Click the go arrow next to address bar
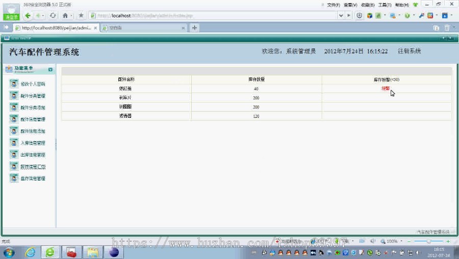Image resolution: width=459 pixels, height=259 pixels. point(349,15)
